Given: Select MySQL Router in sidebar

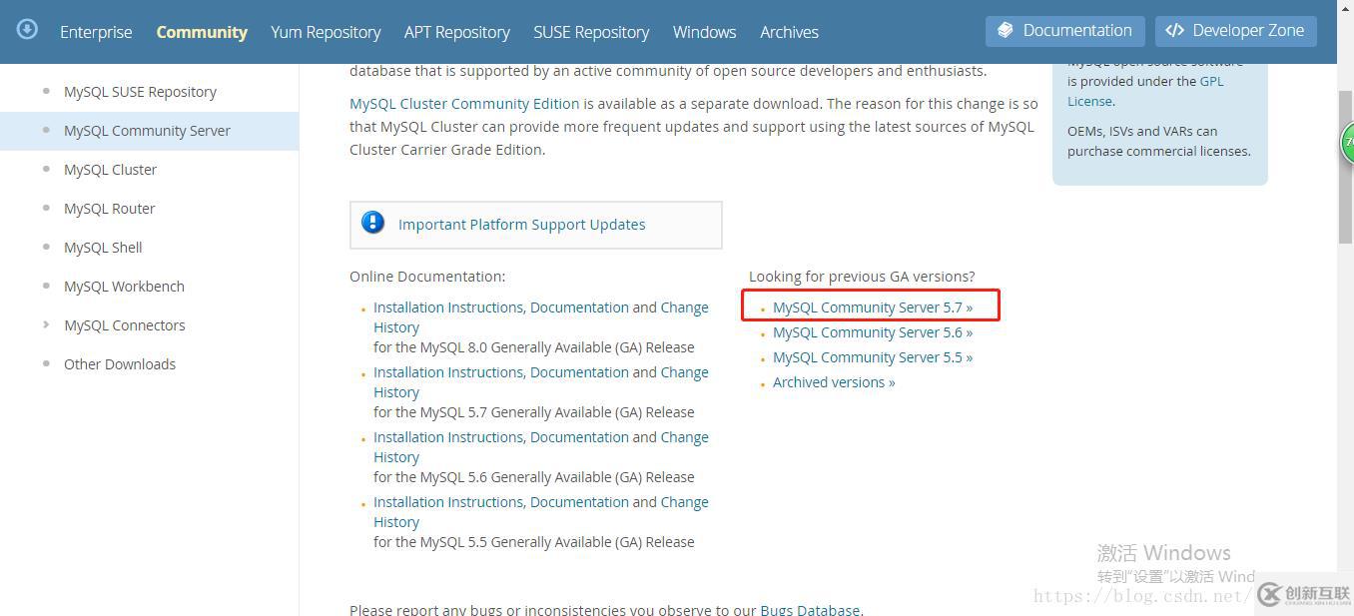Looking at the screenshot, I should pyautogui.click(x=109, y=209).
